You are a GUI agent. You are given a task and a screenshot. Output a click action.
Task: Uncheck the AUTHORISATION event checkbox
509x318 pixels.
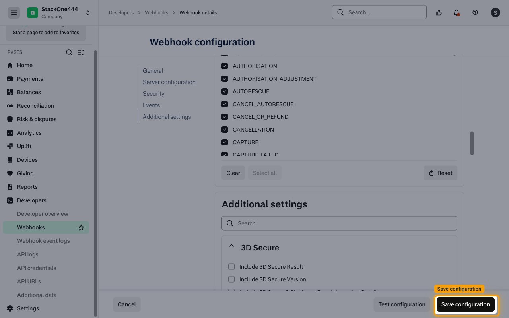pyautogui.click(x=225, y=66)
